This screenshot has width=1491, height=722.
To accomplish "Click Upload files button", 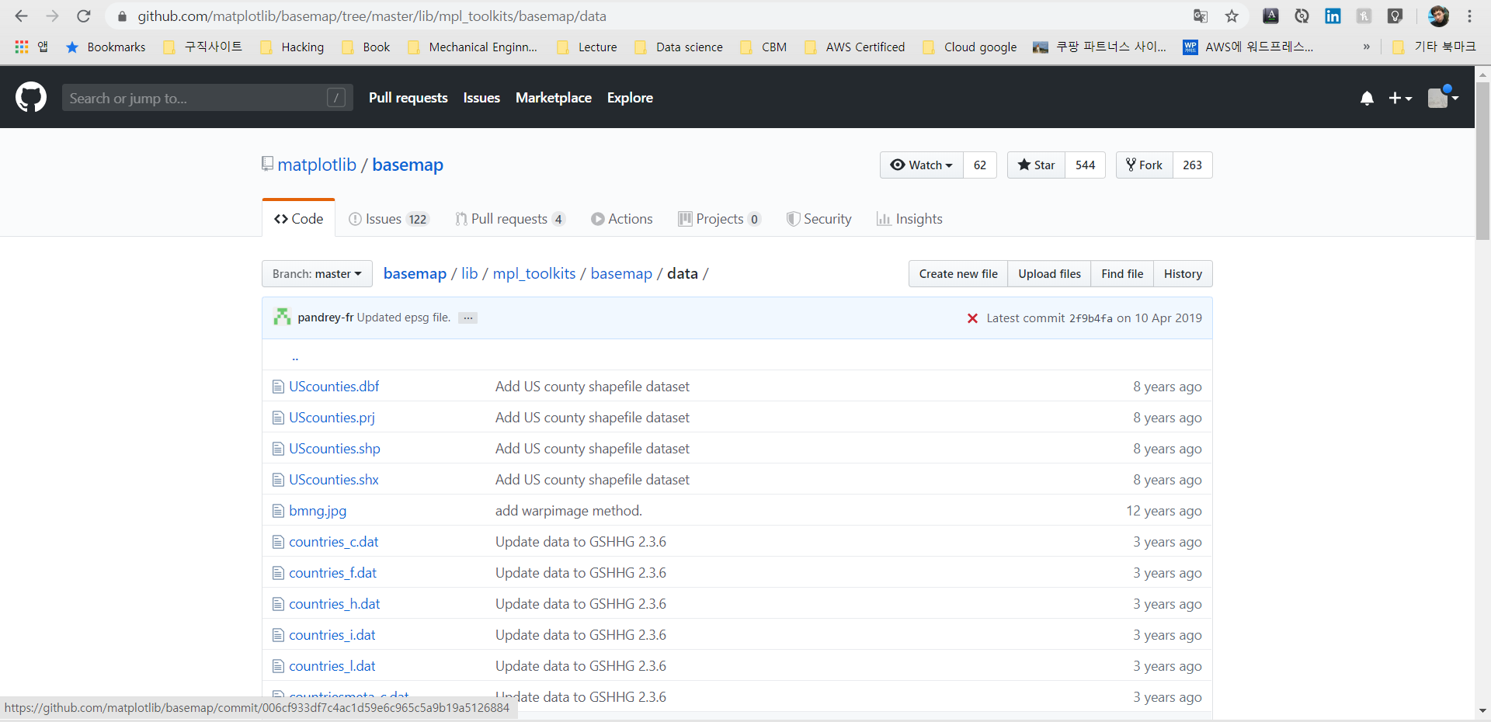I will click(1049, 274).
